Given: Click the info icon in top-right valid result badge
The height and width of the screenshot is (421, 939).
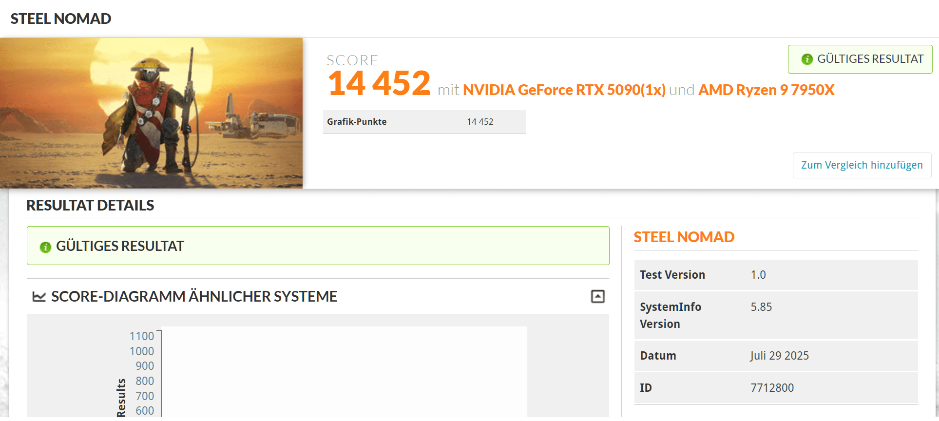Looking at the screenshot, I should point(807,59).
